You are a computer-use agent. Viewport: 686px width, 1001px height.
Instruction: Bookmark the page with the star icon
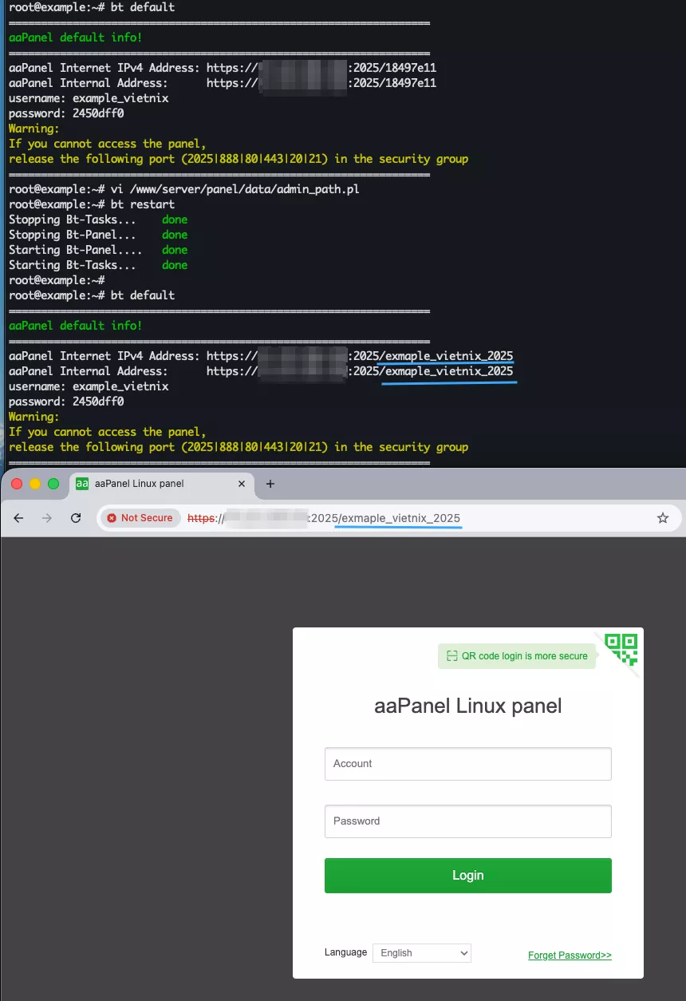[x=663, y=518]
